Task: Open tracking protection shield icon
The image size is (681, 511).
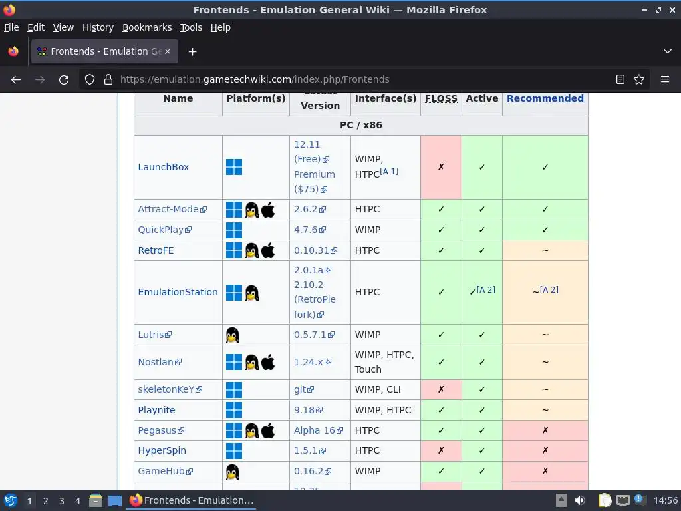Action: tap(90, 80)
